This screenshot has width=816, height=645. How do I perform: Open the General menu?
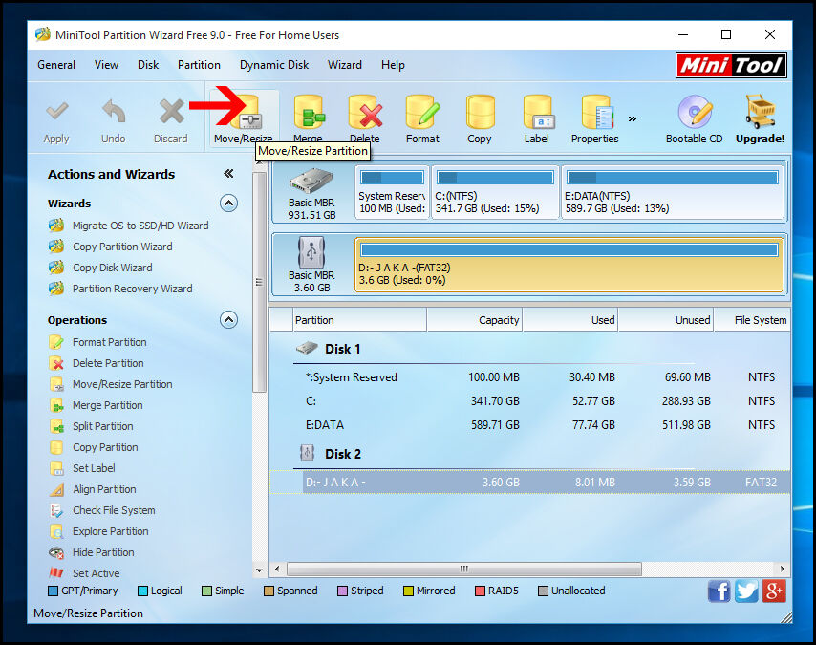point(56,65)
